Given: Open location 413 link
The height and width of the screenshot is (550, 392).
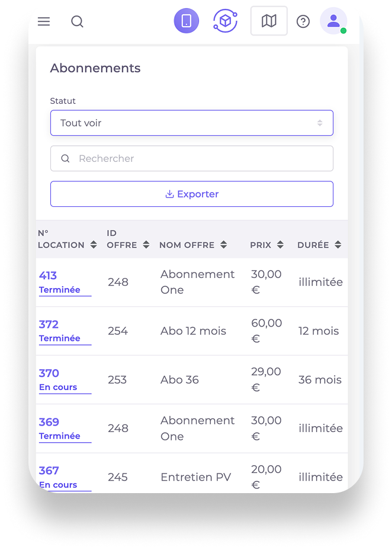Looking at the screenshot, I should tap(48, 276).
